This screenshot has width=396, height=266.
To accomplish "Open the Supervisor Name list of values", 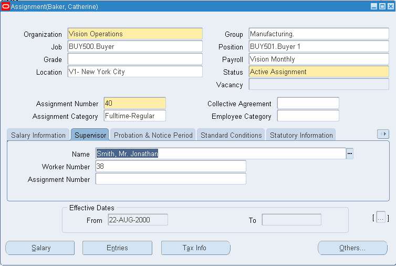I will click(x=350, y=154).
